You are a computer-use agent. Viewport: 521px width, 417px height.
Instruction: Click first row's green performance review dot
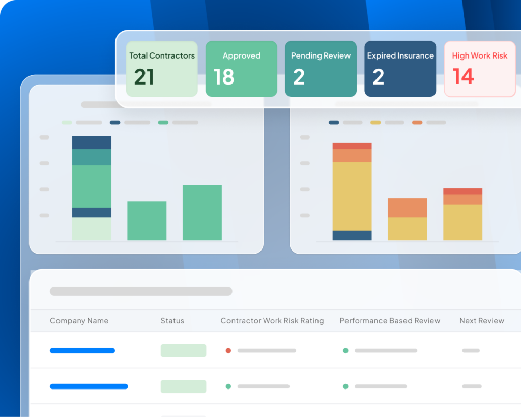coord(345,350)
